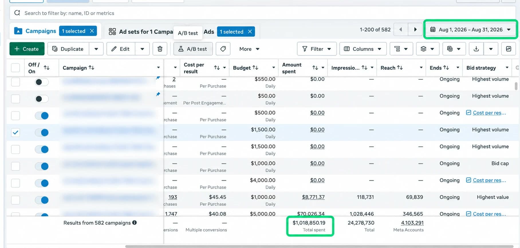
Task: Click the A/B test toolbar button
Action: pyautogui.click(x=193, y=49)
